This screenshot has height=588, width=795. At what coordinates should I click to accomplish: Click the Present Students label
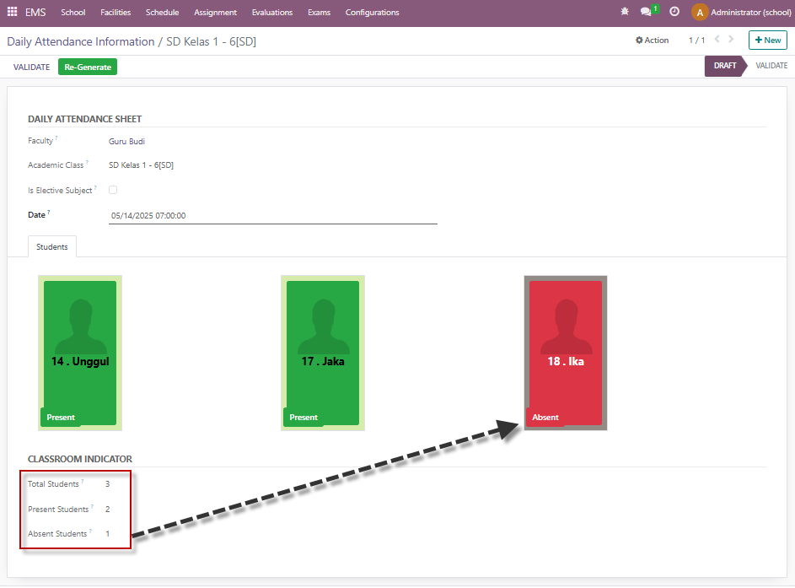point(58,510)
